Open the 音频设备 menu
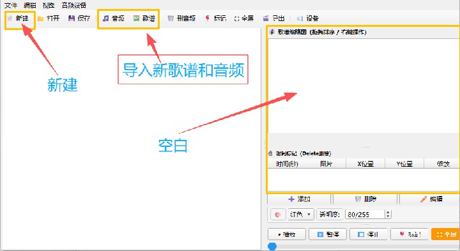The width and height of the screenshot is (460, 251). click(x=74, y=5)
